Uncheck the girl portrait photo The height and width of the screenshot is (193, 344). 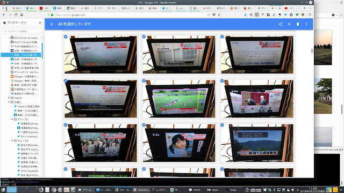tap(144, 125)
